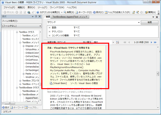Open dropdown arrow beside カテゴリから検索
This screenshot has height=115, width=161.
coord(62,12)
